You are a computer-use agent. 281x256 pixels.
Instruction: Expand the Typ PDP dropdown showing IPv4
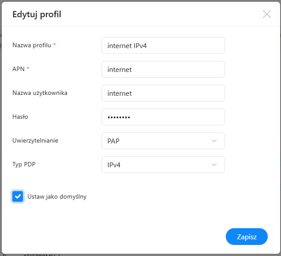tap(163, 165)
